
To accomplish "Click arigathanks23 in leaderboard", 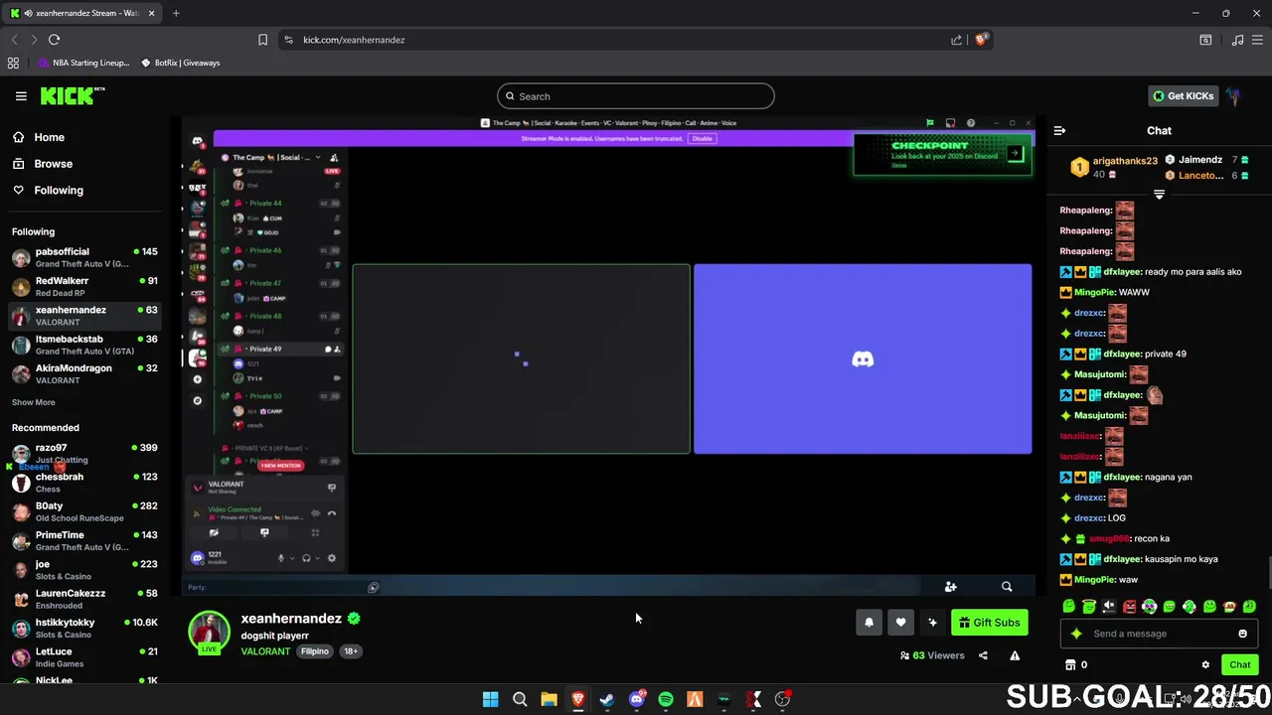I will click(x=1125, y=161).
